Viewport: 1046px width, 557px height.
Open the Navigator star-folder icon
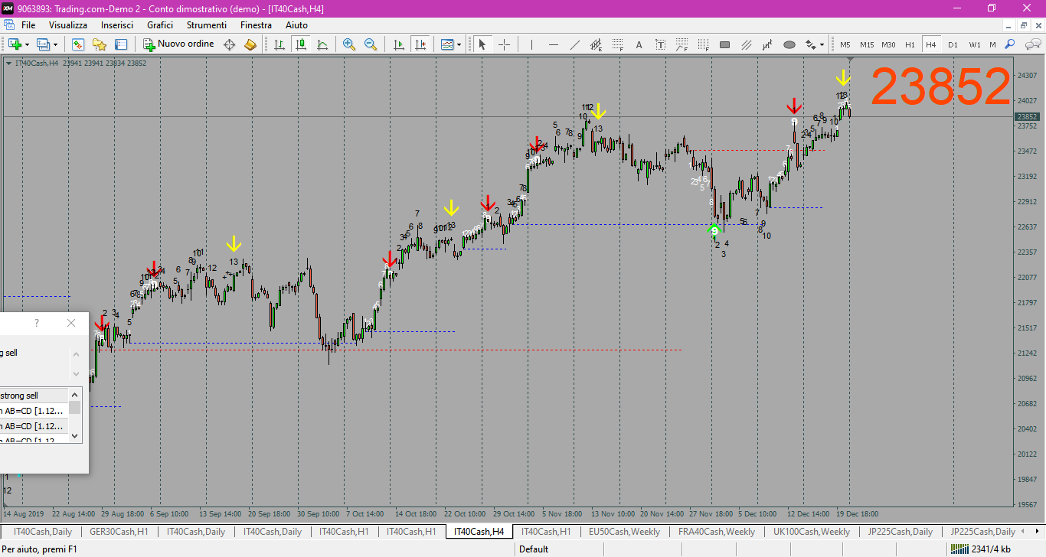click(x=100, y=44)
